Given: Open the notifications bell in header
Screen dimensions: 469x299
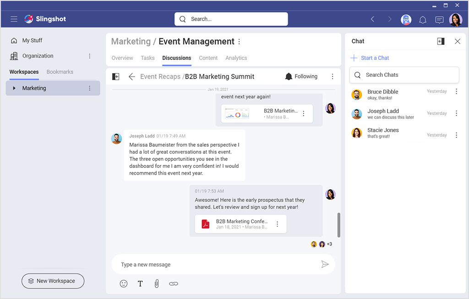Looking at the screenshot, I should pos(423,19).
